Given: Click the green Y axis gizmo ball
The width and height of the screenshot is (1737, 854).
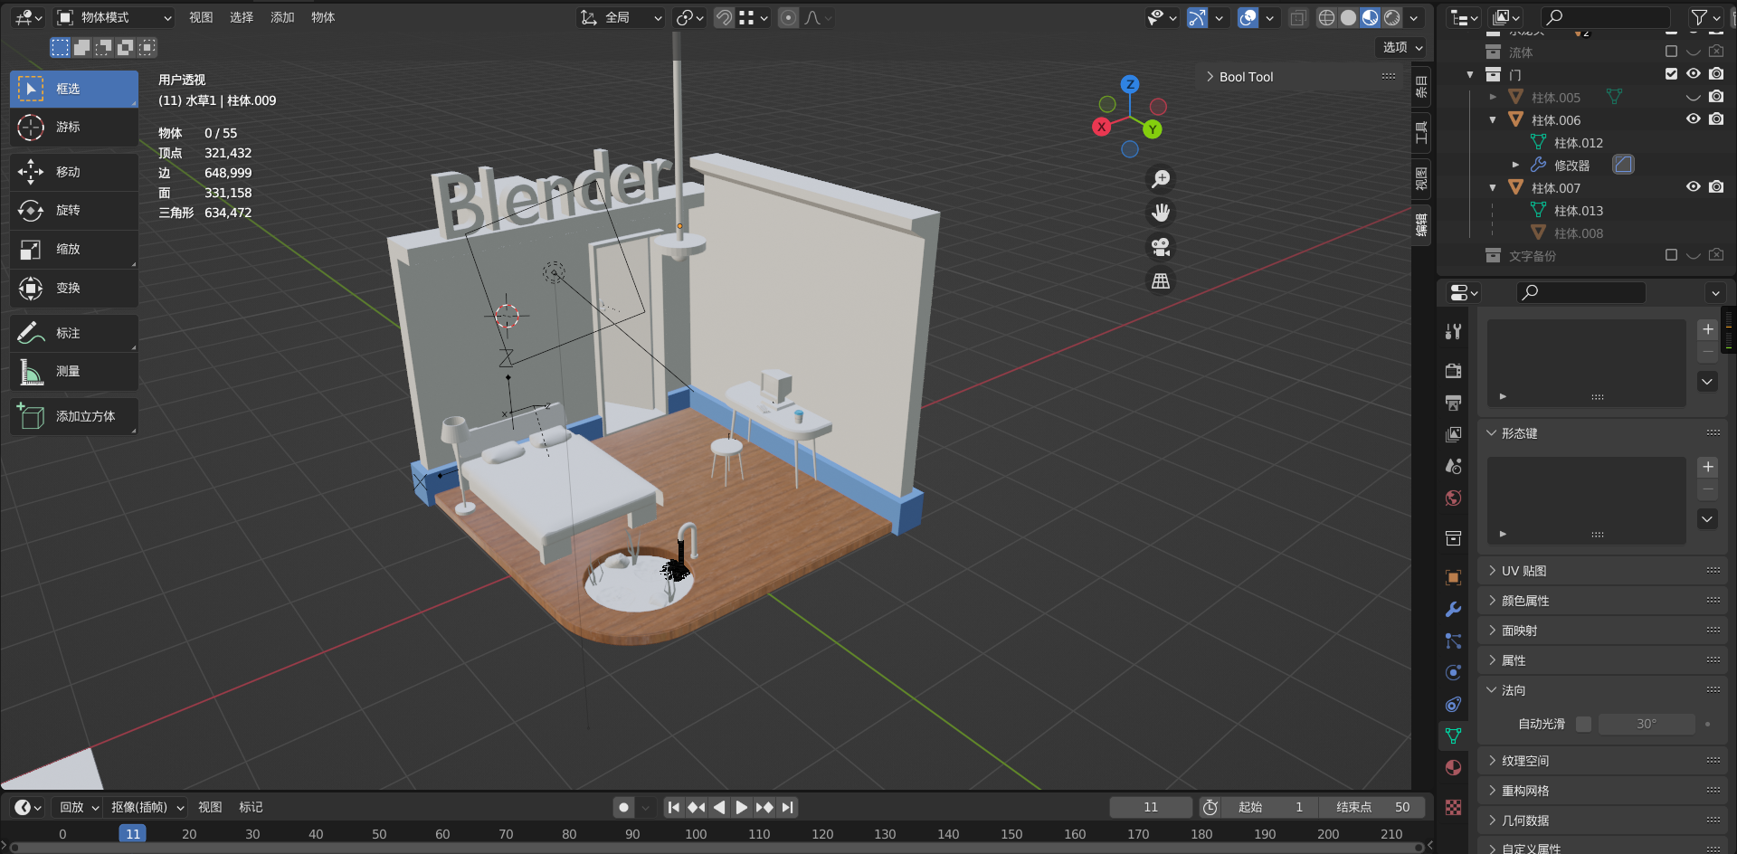Looking at the screenshot, I should pos(1152,129).
